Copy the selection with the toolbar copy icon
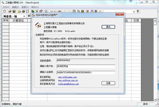Screen dimensions: 159x107 pyautogui.click(x=78, y=11)
